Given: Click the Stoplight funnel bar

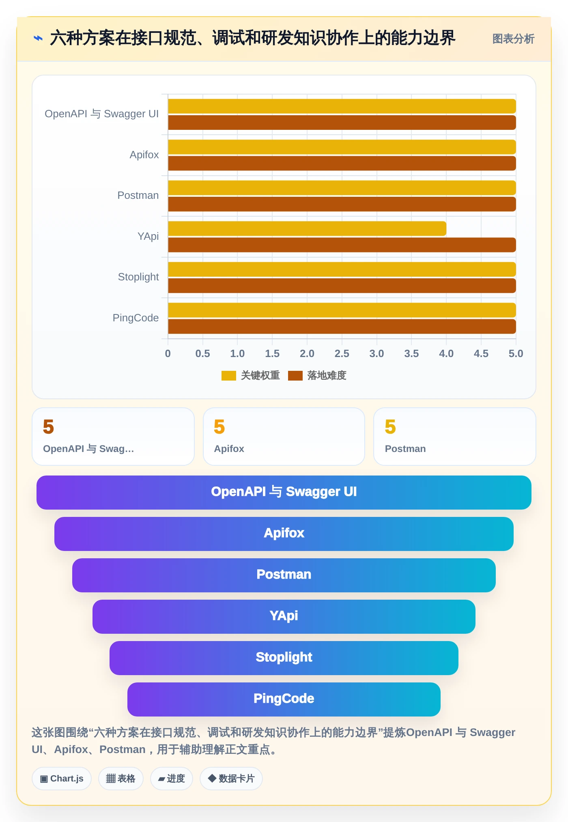Looking at the screenshot, I should point(284,658).
